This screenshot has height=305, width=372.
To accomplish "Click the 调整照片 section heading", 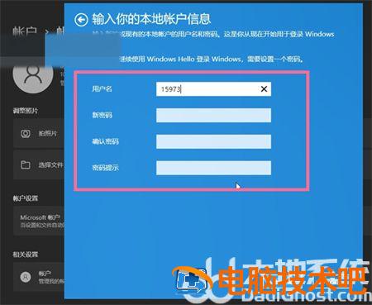I will [26, 111].
